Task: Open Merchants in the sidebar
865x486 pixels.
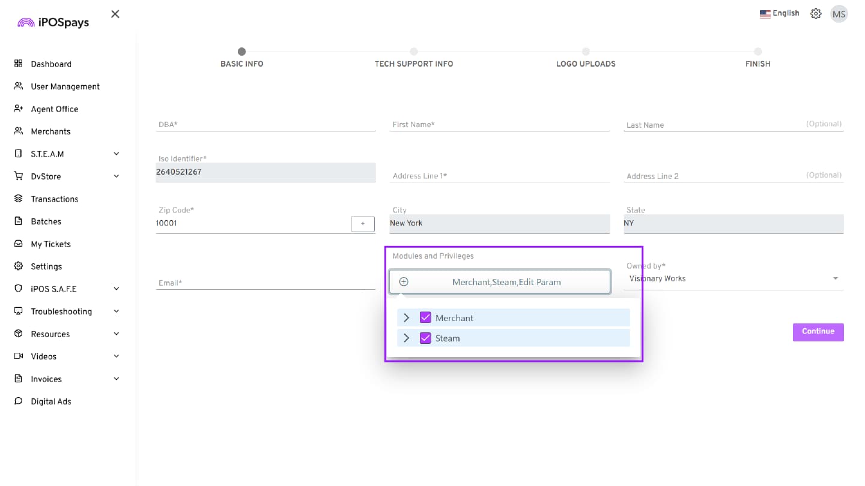Action: pos(50,131)
